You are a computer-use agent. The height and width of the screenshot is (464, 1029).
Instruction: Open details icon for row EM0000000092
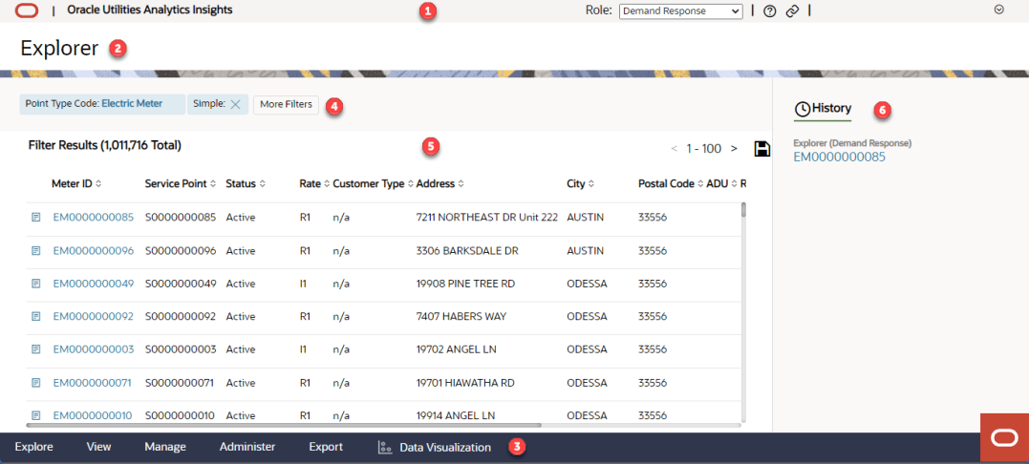[36, 317]
